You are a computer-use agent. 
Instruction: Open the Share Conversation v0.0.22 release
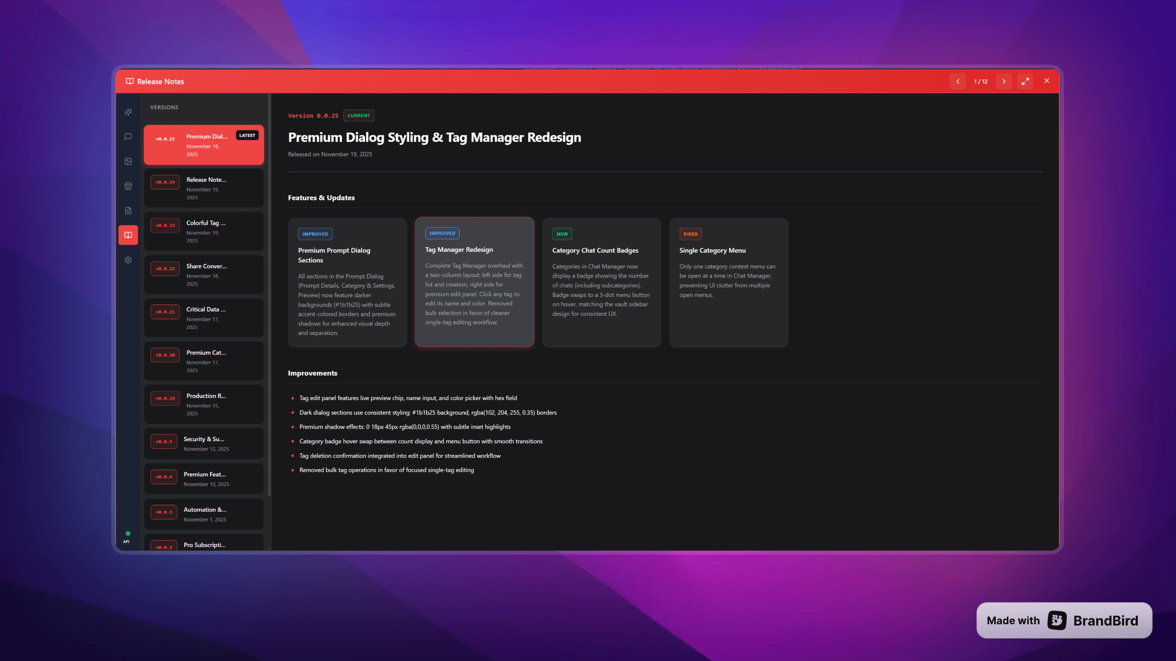point(204,274)
